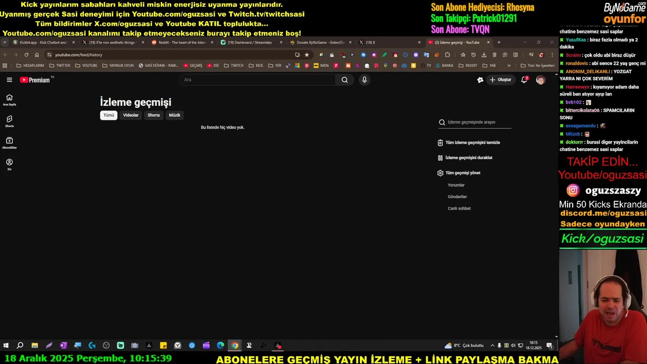
Task: Open the YouTube account avatar menu
Action: (540, 80)
